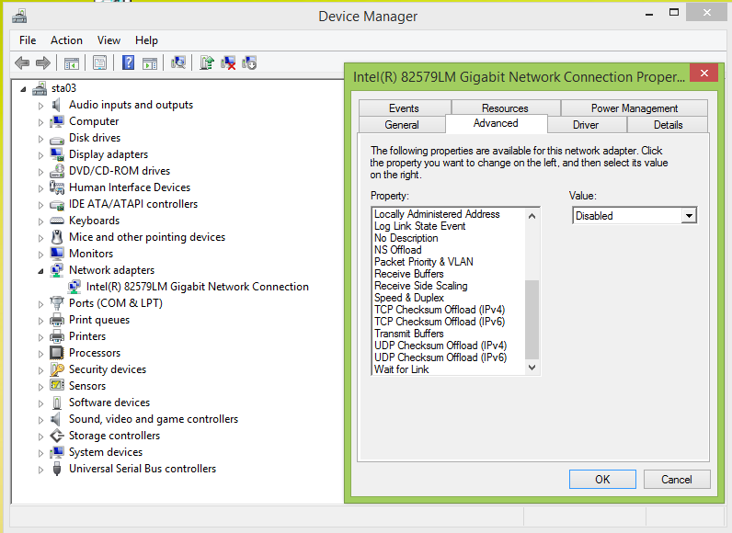Expand the Computer category arrow
The width and height of the screenshot is (732, 533).
coord(40,122)
